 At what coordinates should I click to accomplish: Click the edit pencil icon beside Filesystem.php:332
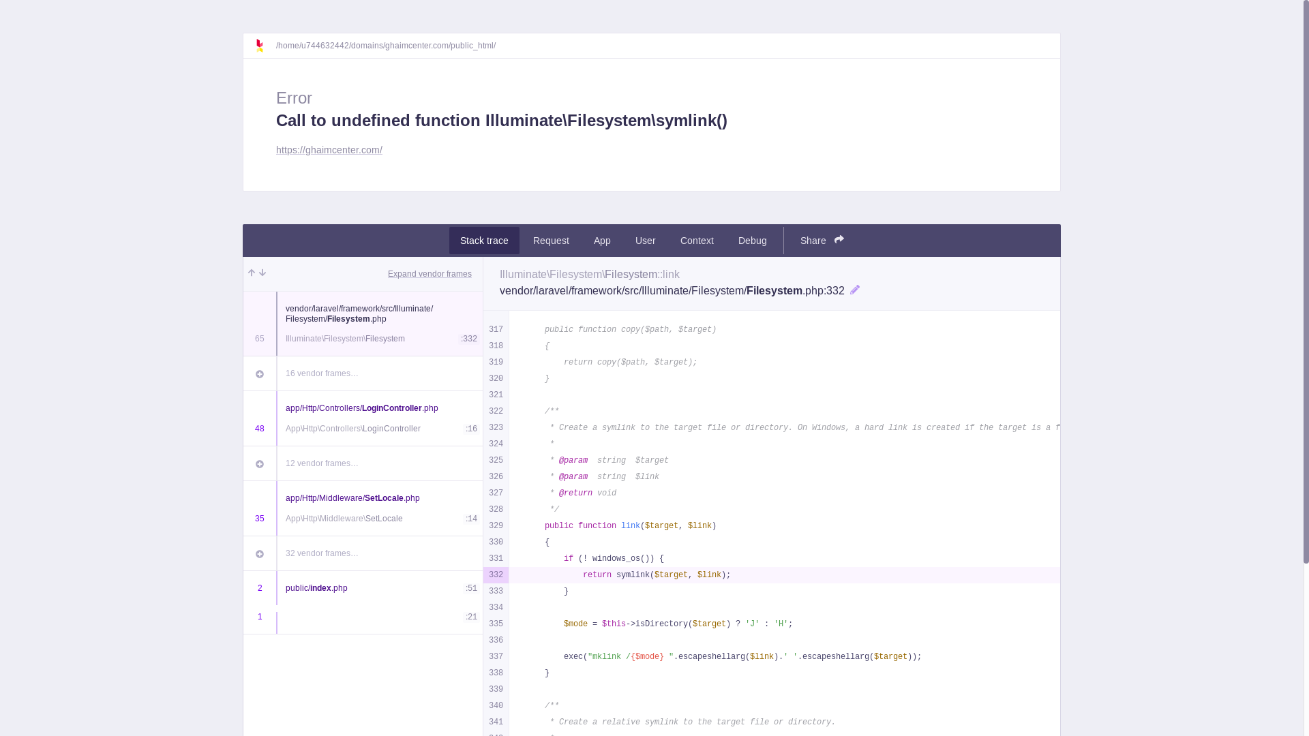pos(855,290)
